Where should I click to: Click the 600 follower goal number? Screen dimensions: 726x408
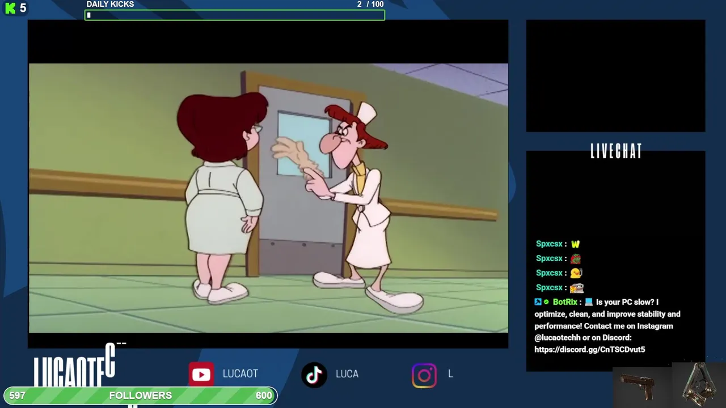tap(264, 396)
